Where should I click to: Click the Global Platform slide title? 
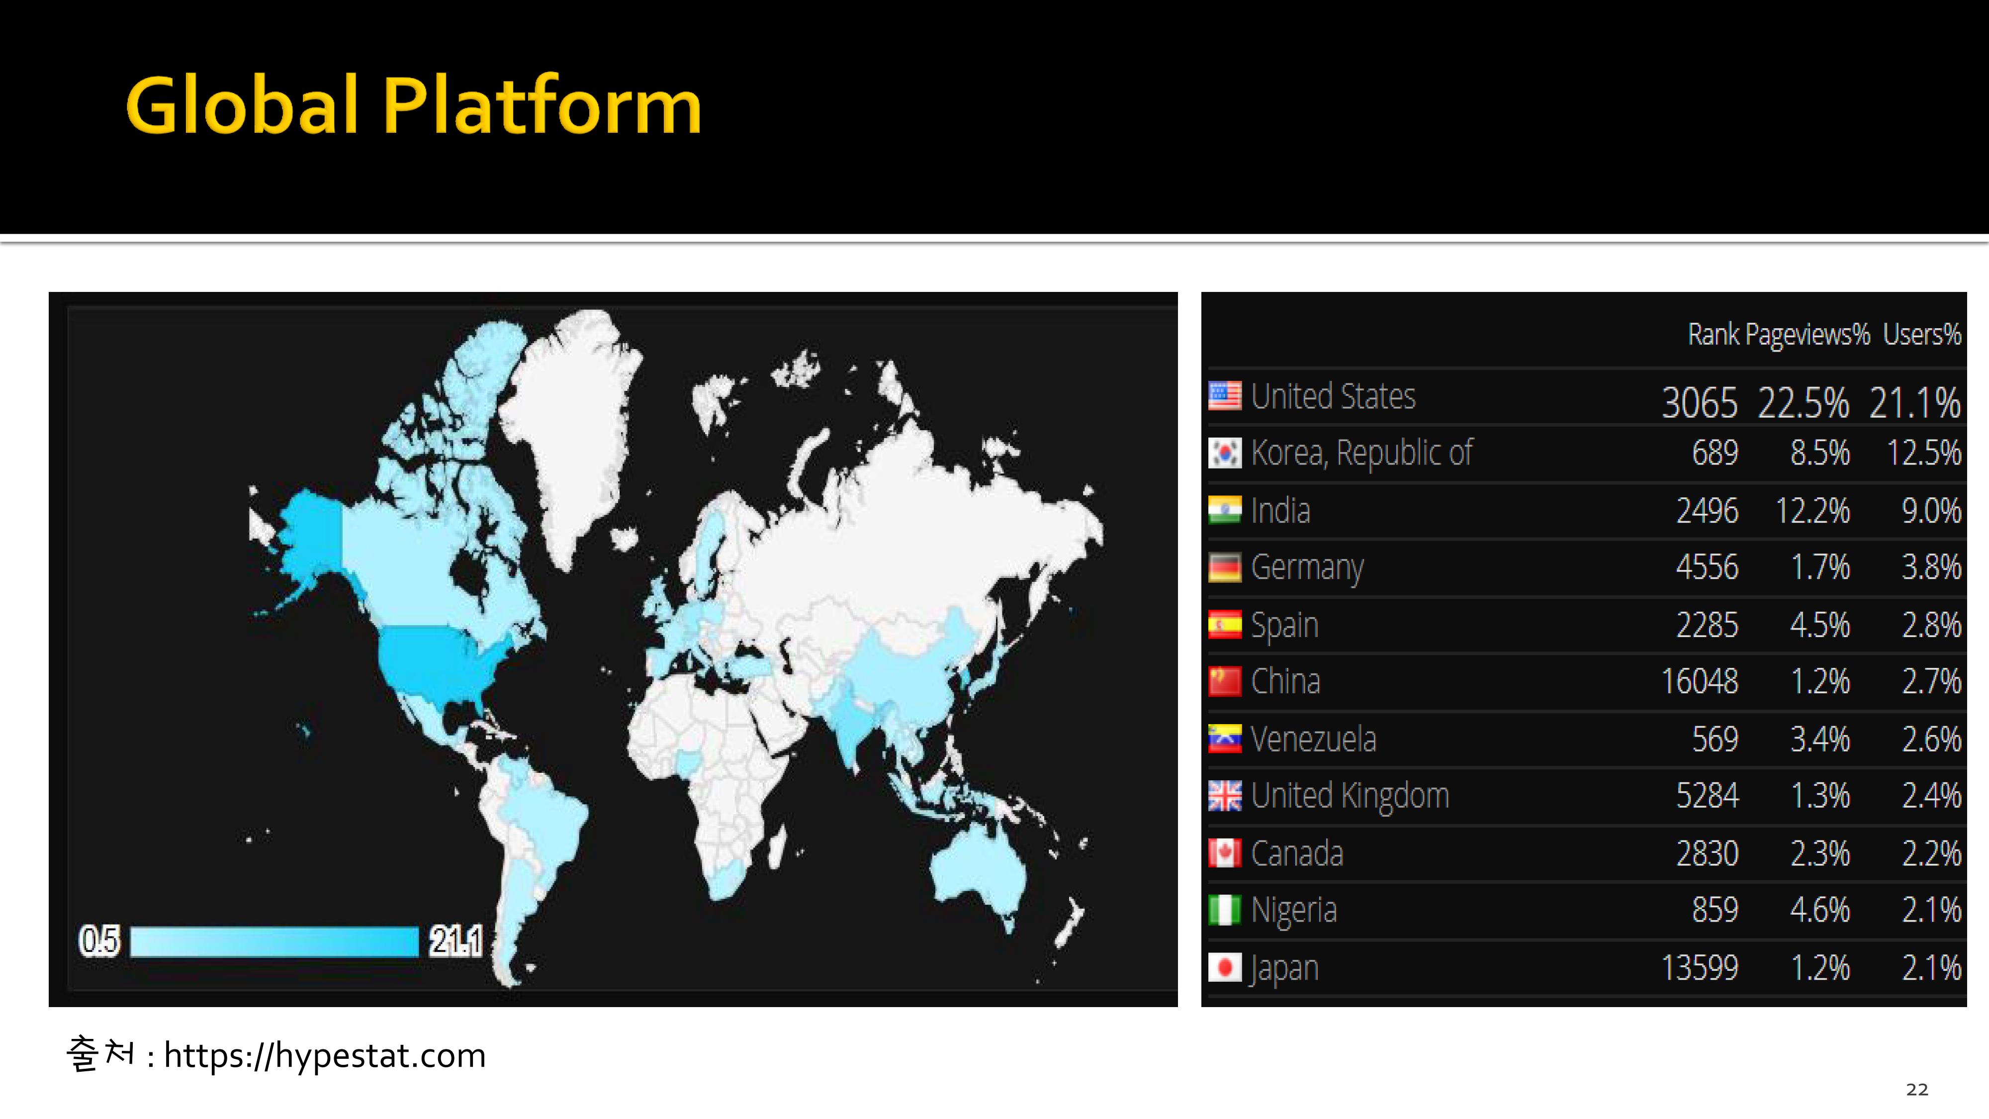414,106
